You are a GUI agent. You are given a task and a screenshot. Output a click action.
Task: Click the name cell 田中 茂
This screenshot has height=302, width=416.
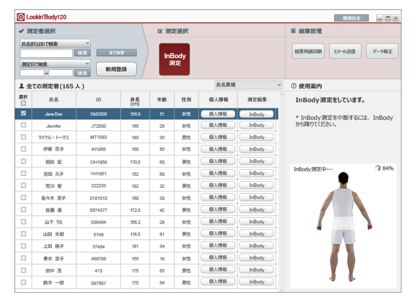pyautogui.click(x=54, y=271)
